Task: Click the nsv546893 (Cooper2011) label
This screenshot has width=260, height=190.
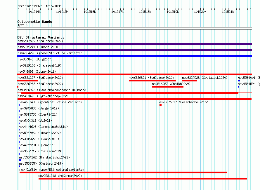Action: pos(37,72)
